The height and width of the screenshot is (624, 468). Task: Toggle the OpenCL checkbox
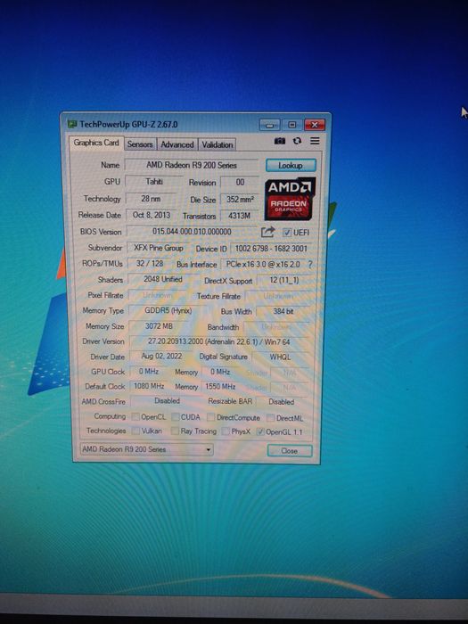(135, 416)
